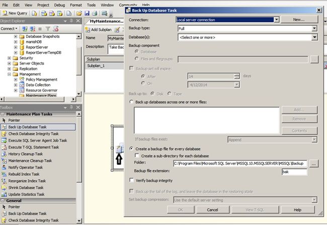
Task: Open the File menu
Action: [x=5, y=5]
